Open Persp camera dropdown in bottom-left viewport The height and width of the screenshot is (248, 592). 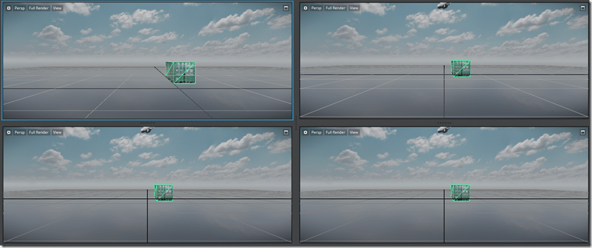(20, 132)
